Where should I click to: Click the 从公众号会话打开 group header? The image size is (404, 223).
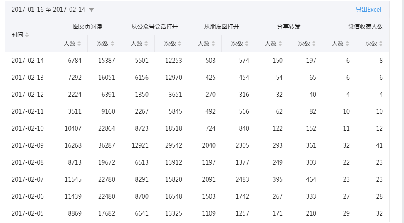(x=154, y=27)
